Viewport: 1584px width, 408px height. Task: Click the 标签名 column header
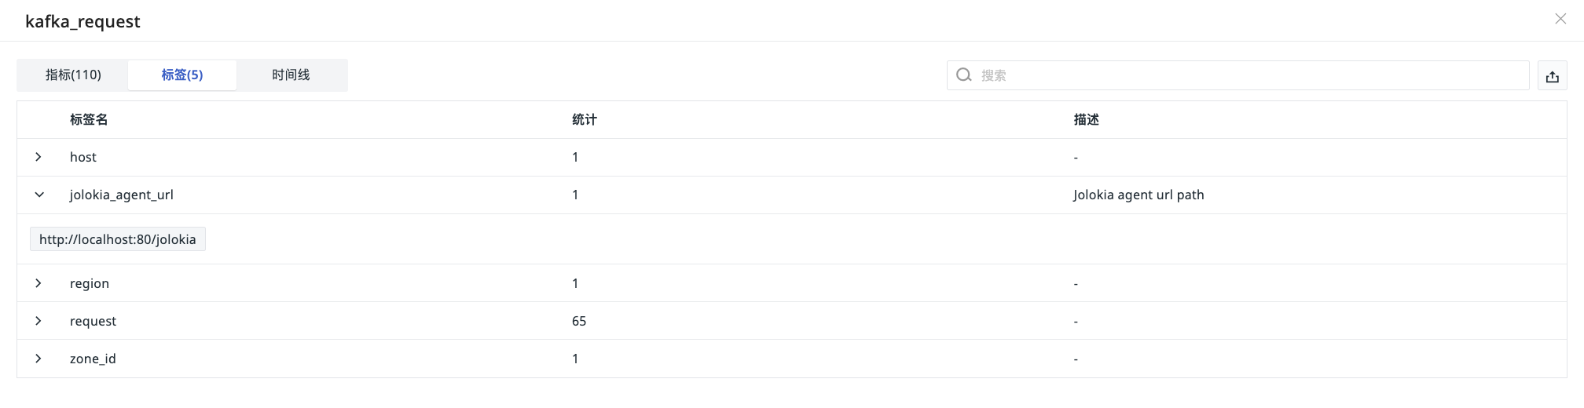coord(89,119)
